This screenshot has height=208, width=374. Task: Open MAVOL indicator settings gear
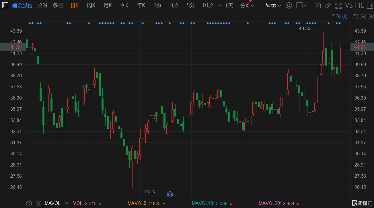29,203
